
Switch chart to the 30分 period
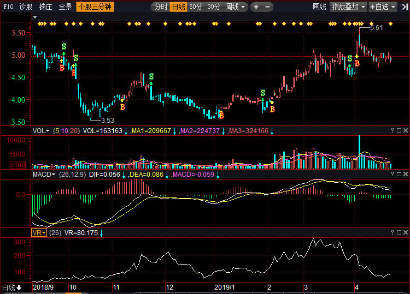point(214,7)
